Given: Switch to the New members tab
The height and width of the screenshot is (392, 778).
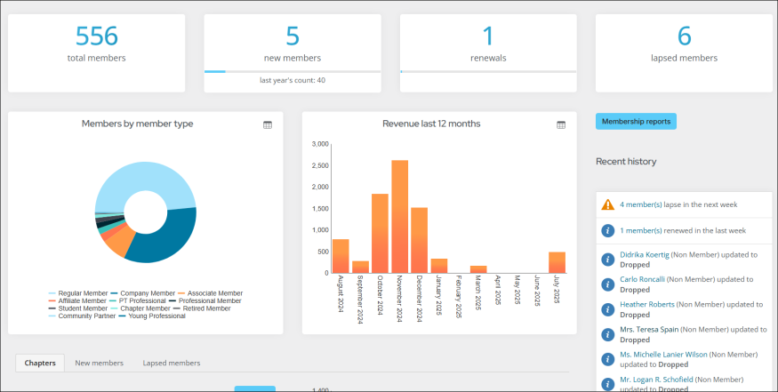Looking at the screenshot, I should [x=99, y=363].
